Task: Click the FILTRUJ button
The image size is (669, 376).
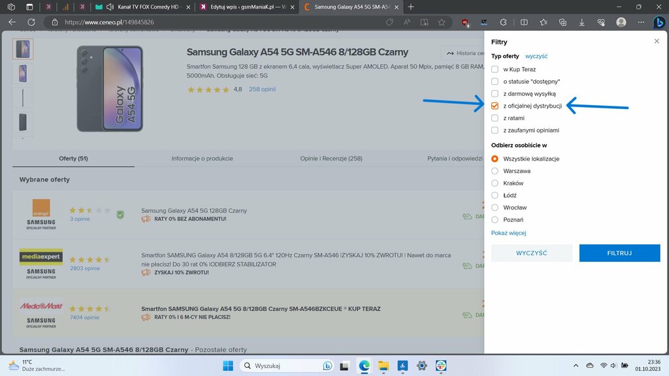Action: [619, 253]
